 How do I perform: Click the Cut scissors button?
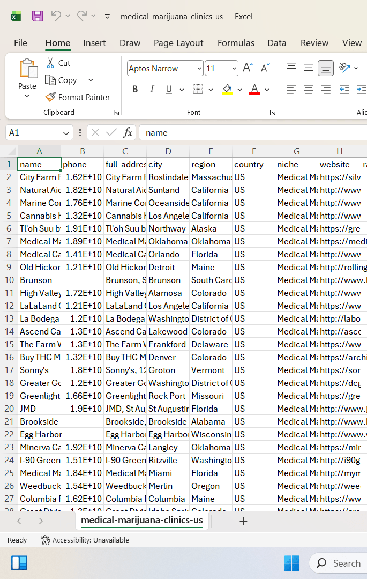(58, 63)
